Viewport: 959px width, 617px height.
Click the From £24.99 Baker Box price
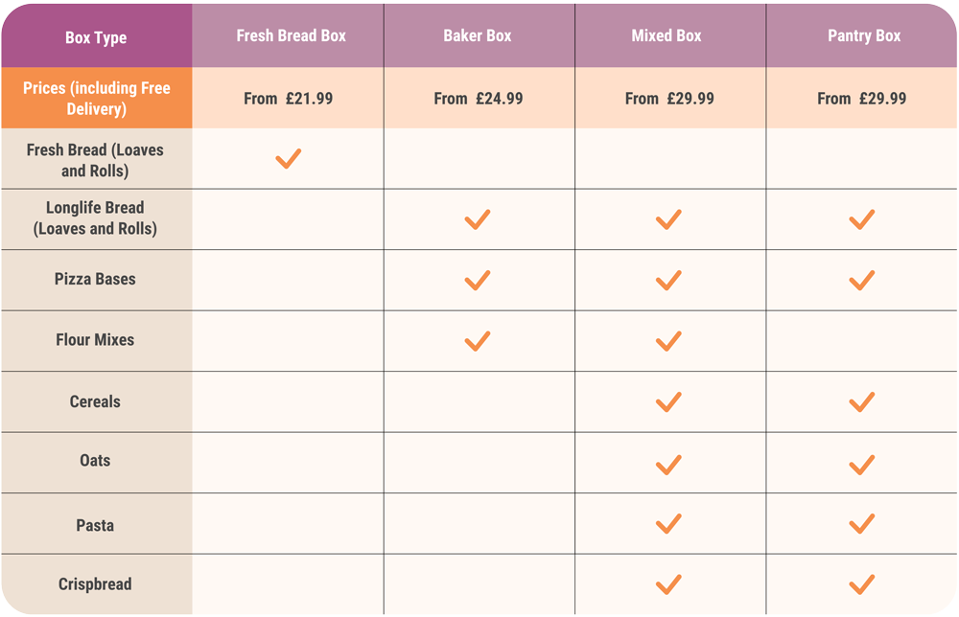click(479, 98)
